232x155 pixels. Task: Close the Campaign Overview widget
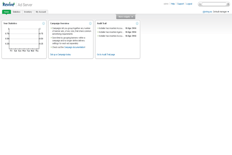point(90,23)
